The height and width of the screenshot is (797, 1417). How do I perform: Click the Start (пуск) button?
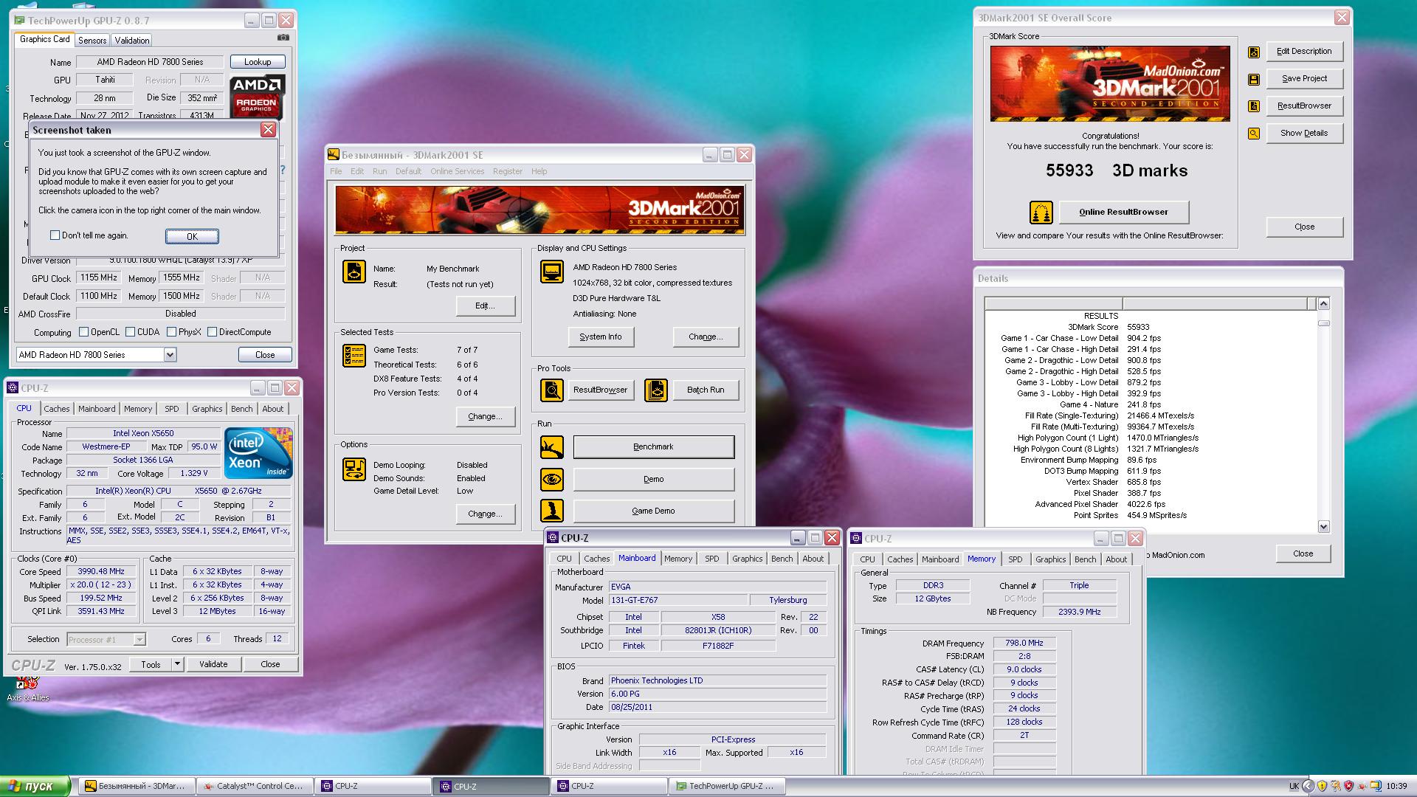pos(35,786)
